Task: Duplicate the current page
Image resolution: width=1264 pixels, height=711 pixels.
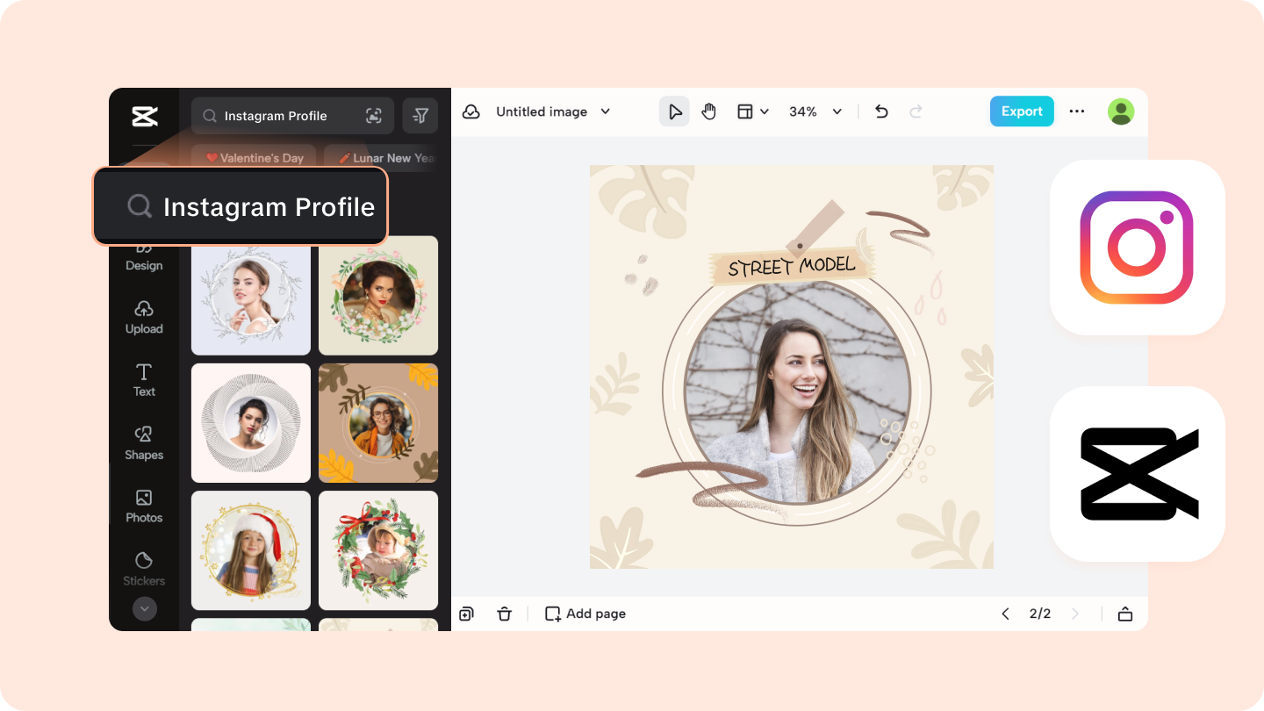Action: (x=466, y=614)
